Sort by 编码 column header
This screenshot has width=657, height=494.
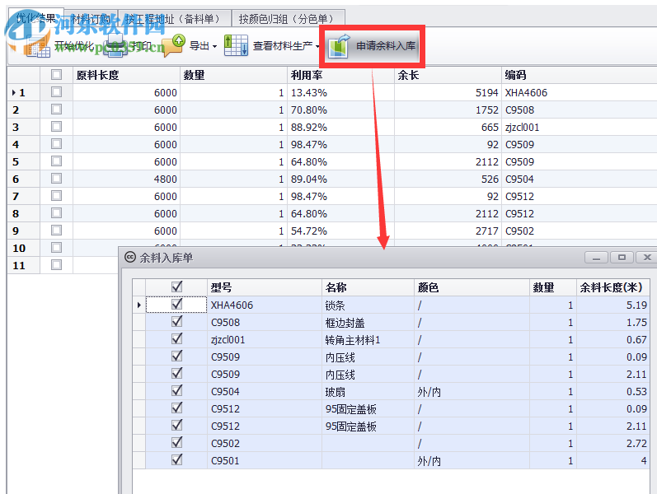580,75
